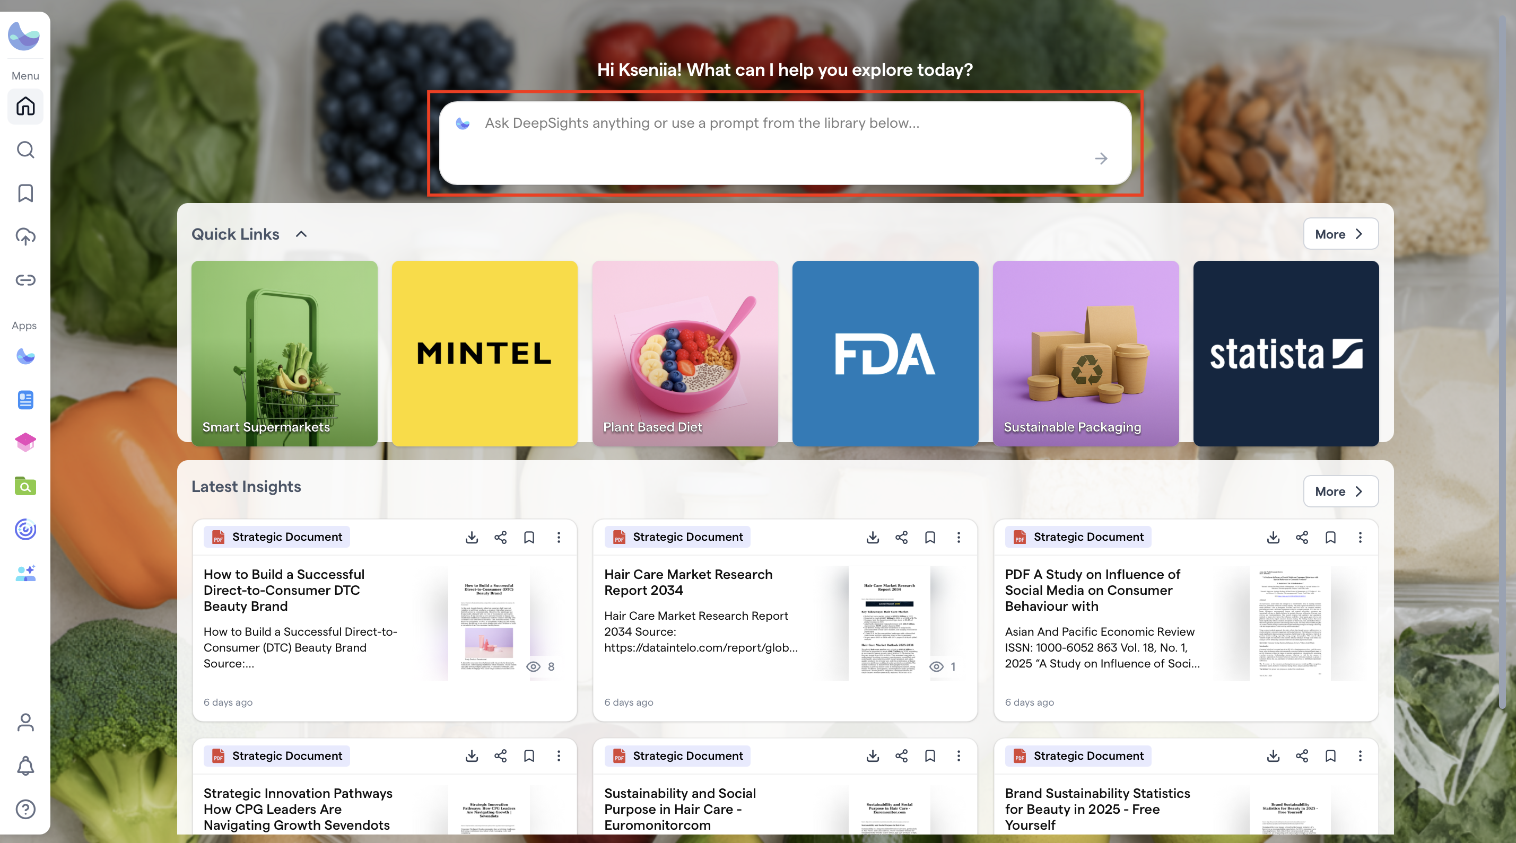Bookmark the DTC Beauty Brand document
This screenshot has height=843, width=1516.
click(x=529, y=537)
